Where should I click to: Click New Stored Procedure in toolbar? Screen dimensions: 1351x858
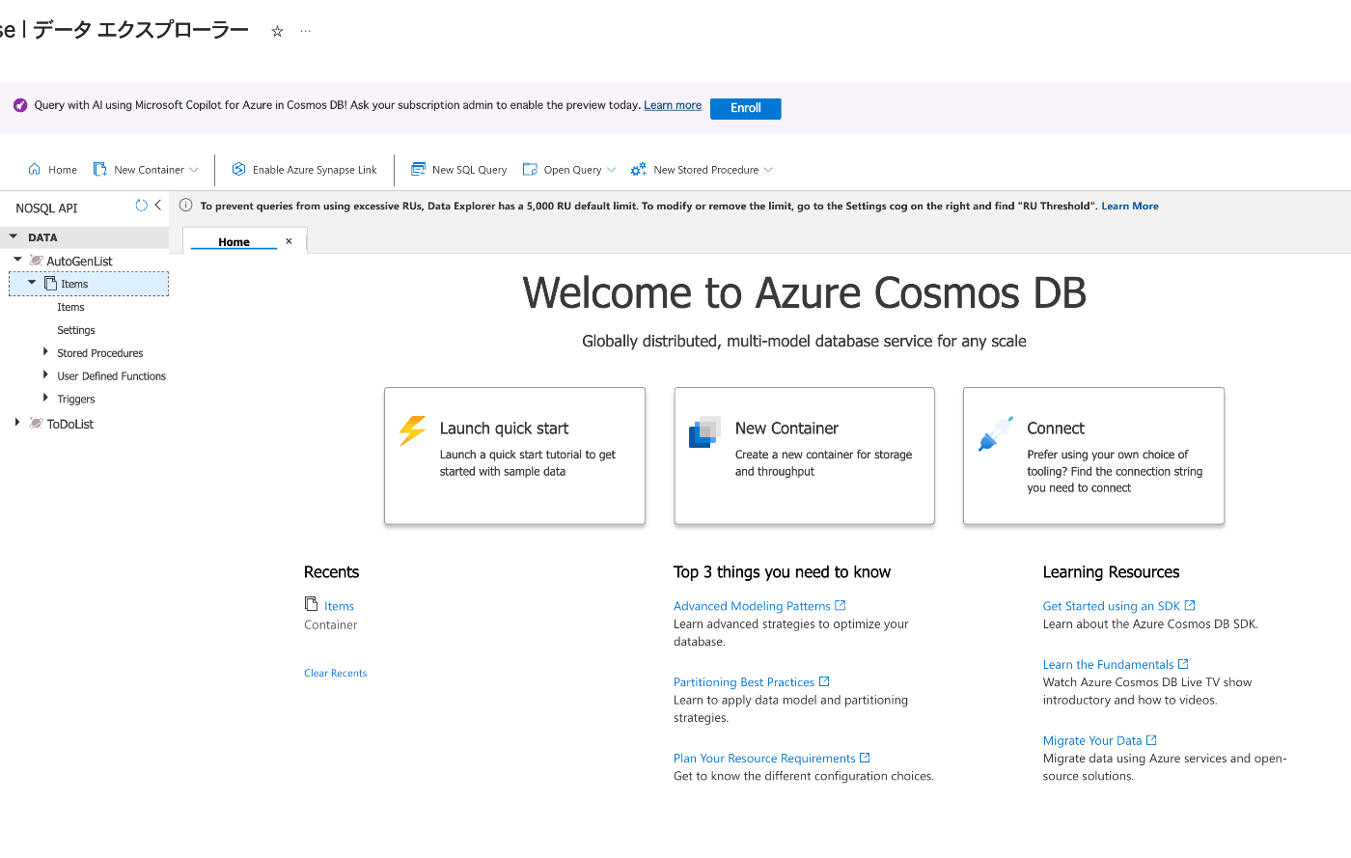pyautogui.click(x=696, y=170)
